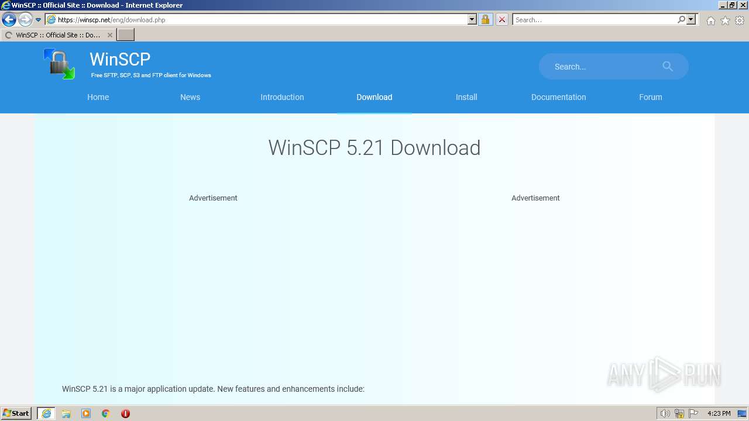Go to the Home menu item

click(x=98, y=97)
